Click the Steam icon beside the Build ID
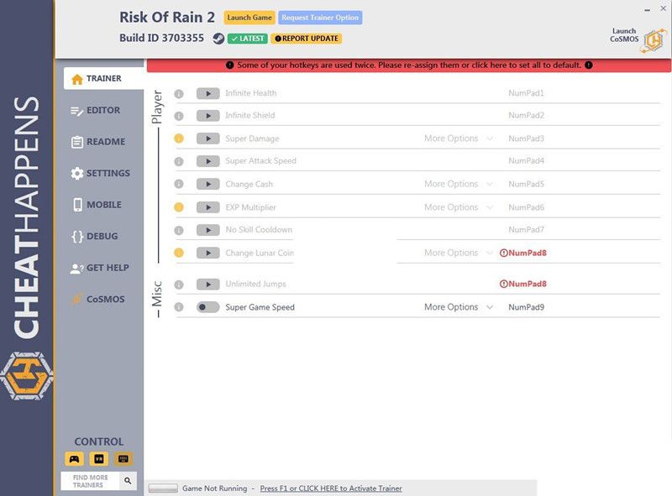The image size is (672, 496). pyautogui.click(x=218, y=39)
